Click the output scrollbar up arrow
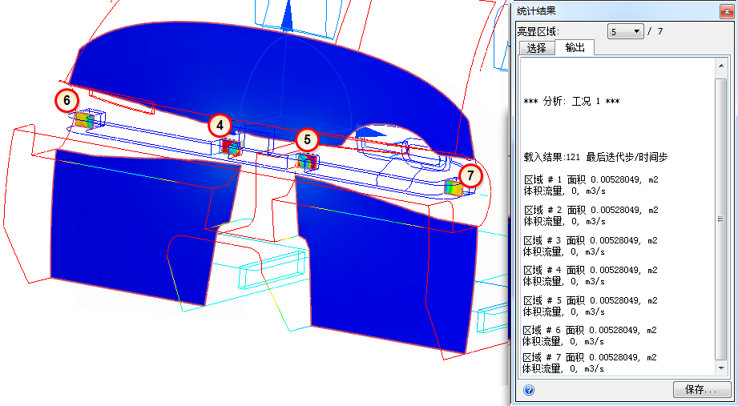 (x=721, y=66)
